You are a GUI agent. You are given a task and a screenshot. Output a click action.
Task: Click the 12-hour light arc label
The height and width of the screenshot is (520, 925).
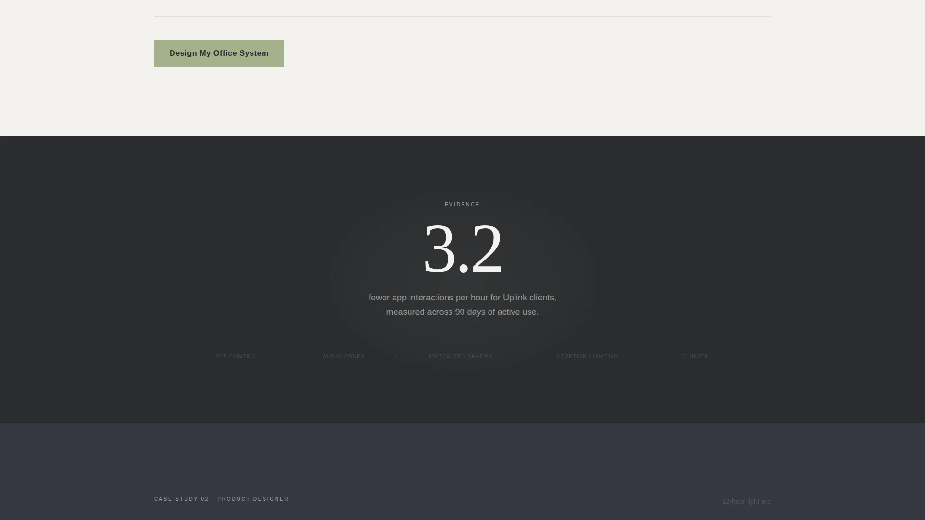[x=746, y=501]
